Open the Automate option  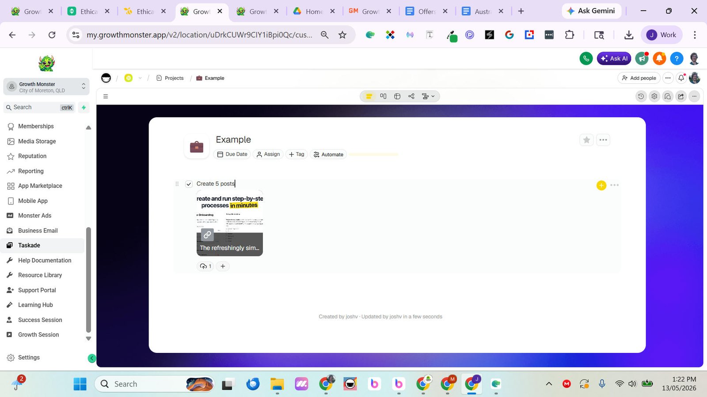point(328,154)
